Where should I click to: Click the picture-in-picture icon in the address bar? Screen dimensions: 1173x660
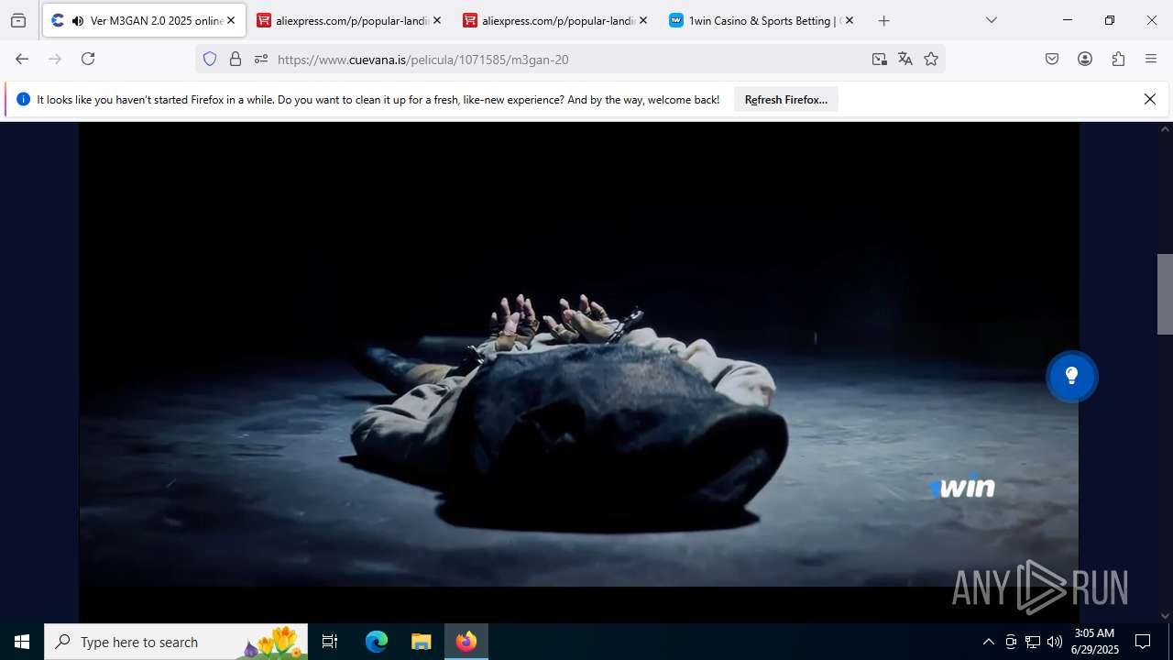[x=880, y=59]
